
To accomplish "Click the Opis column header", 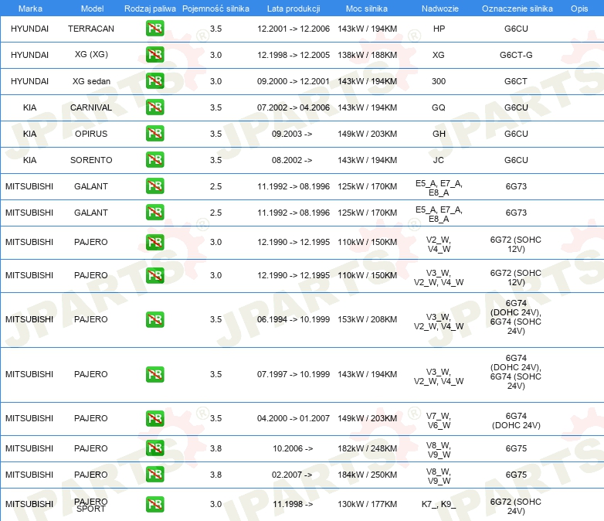I will 579,9.
